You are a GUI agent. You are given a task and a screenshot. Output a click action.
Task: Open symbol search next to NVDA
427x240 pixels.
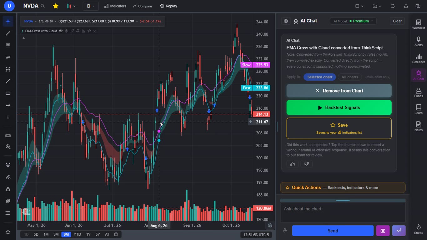(43, 6)
